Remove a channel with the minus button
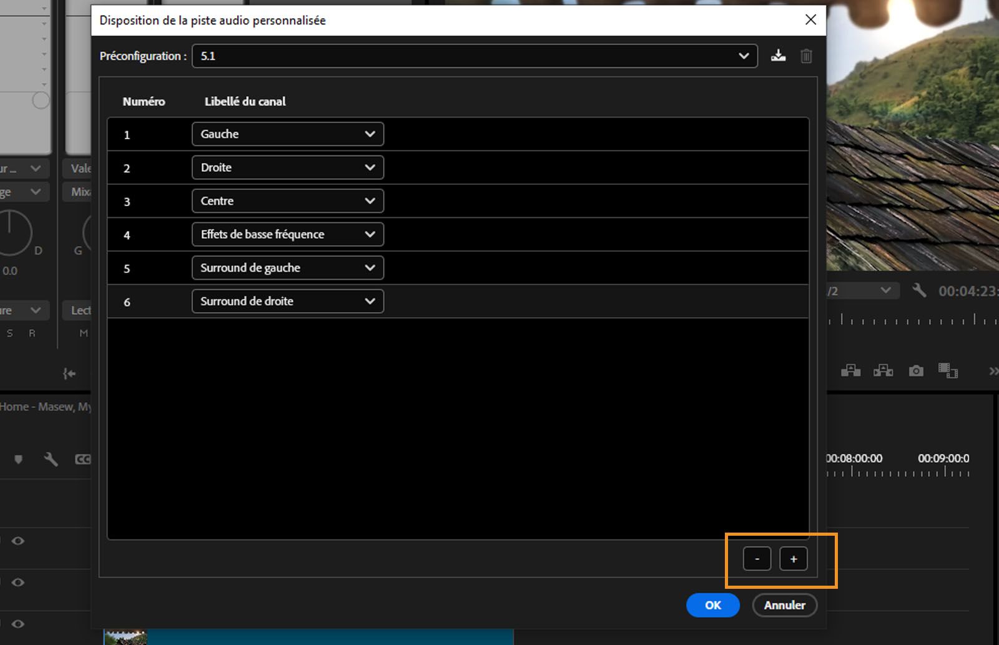999x645 pixels. 757,559
